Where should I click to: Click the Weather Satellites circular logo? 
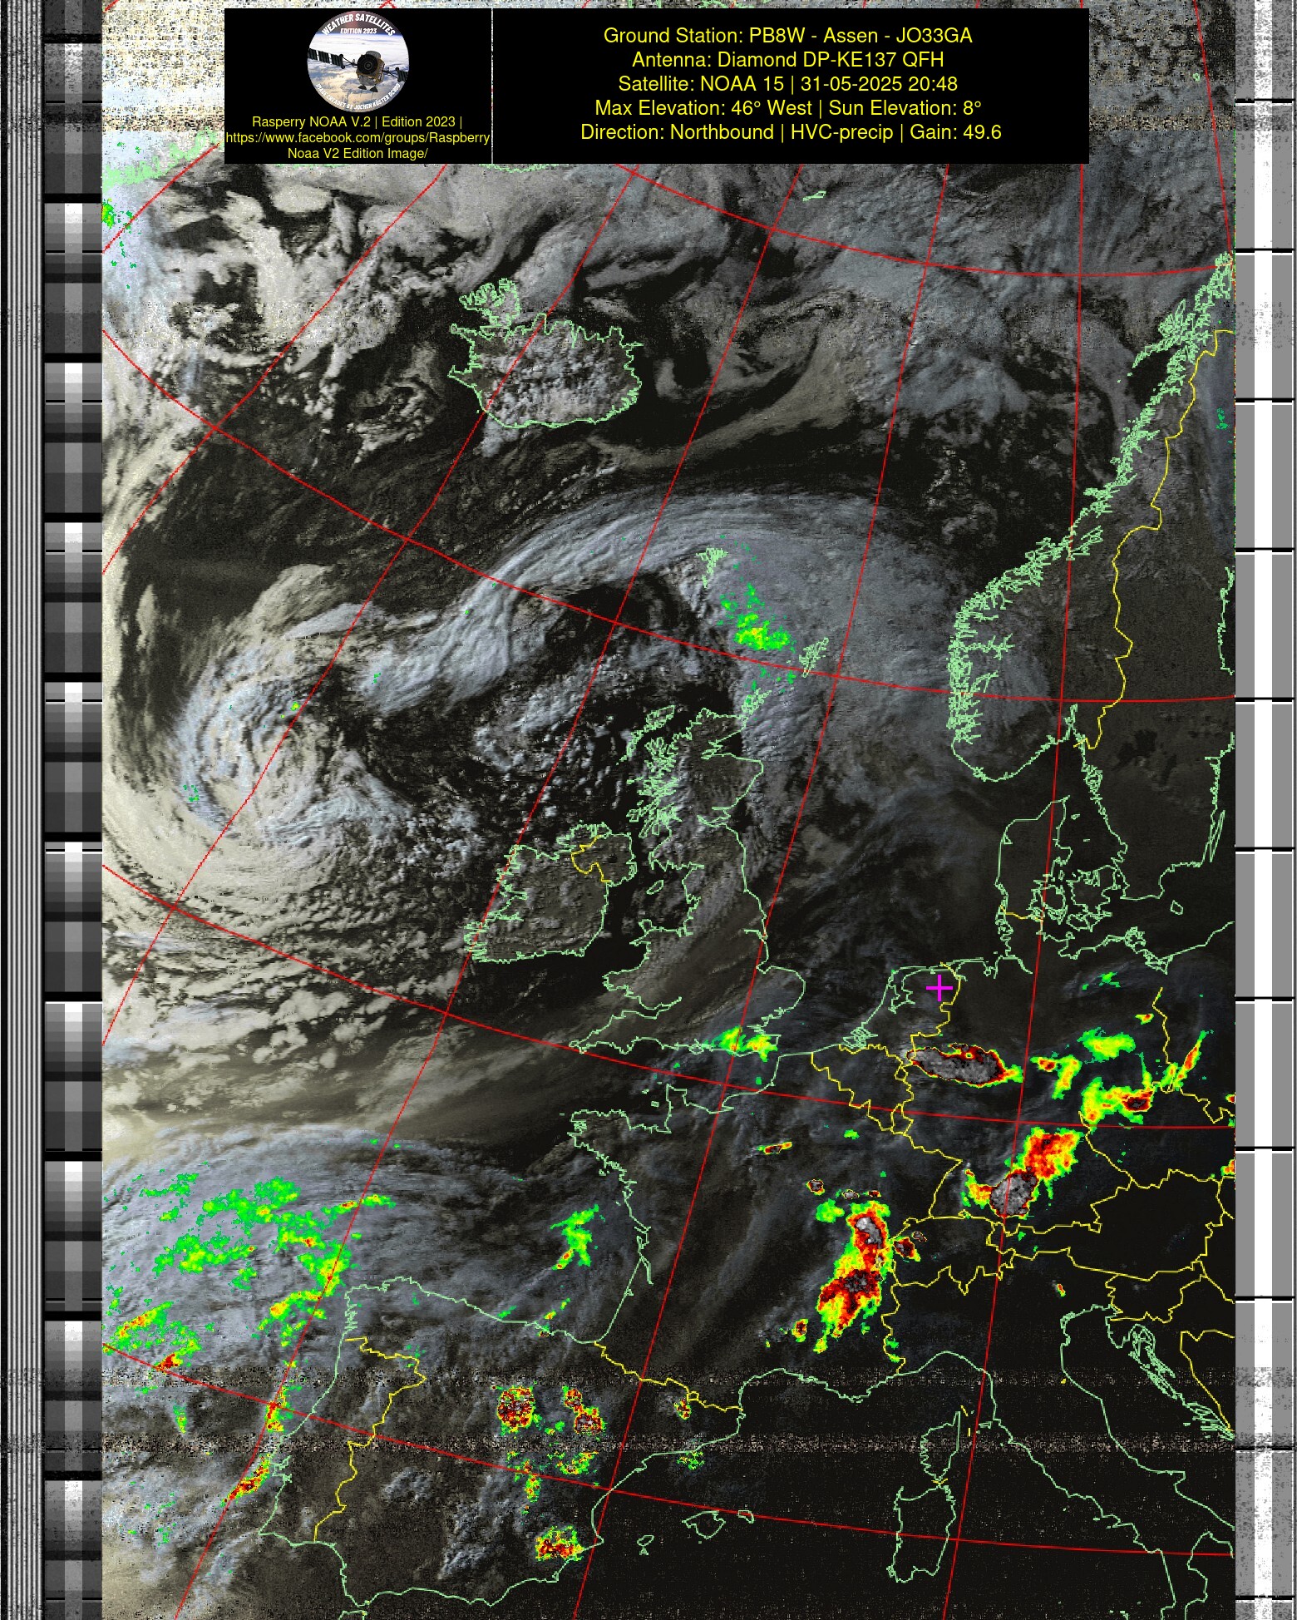coord(358,62)
